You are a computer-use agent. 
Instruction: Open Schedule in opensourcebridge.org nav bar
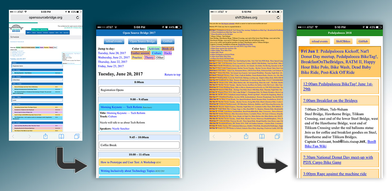(x=45, y=32)
